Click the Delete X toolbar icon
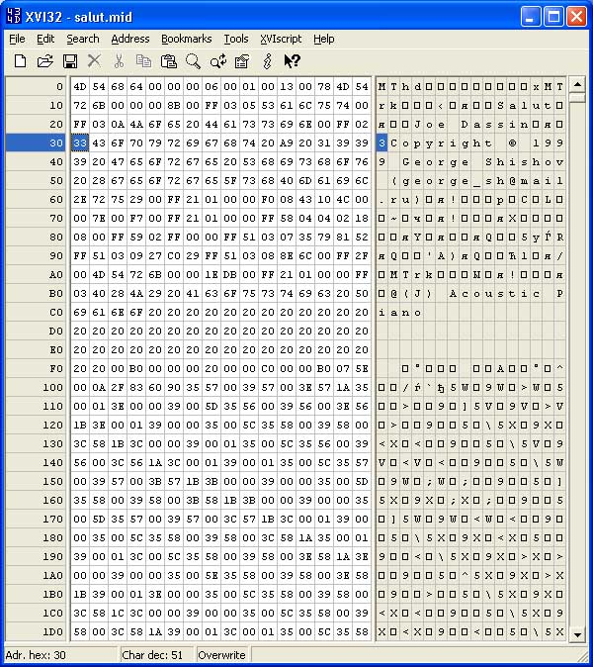Image resolution: width=593 pixels, height=667 pixels. [94, 60]
